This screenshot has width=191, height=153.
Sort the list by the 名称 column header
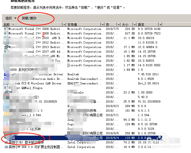pos(32,25)
